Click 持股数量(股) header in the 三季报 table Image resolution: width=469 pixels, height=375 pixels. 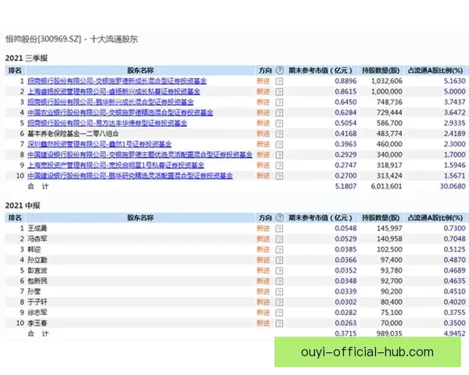(381, 70)
